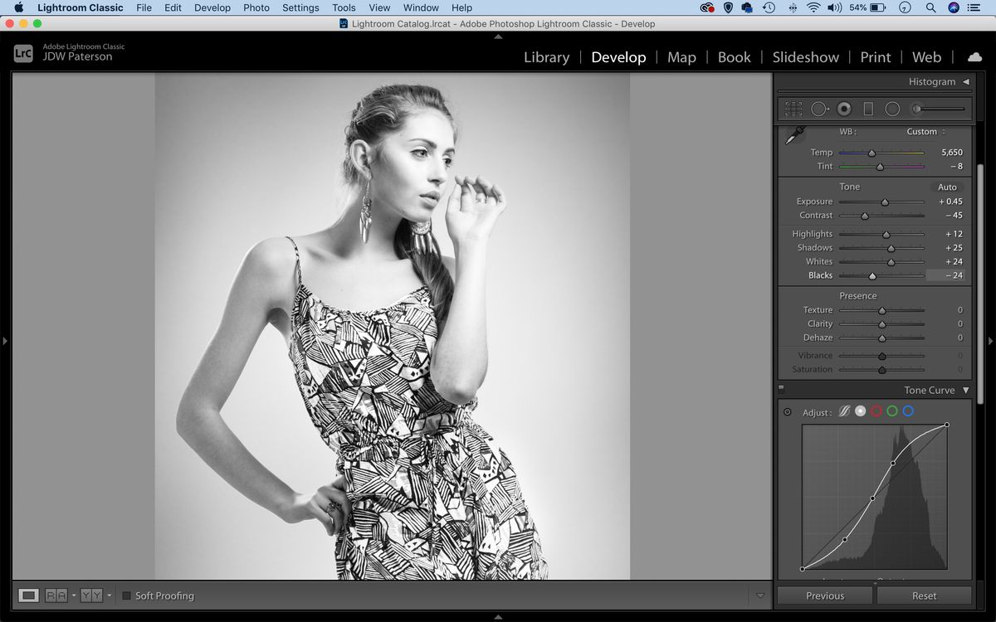996x622 pixels.
Task: Click the Reset button
Action: [924, 595]
